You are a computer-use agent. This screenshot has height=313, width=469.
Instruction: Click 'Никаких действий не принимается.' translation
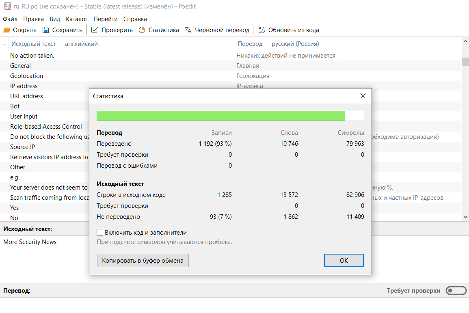tap(287, 55)
